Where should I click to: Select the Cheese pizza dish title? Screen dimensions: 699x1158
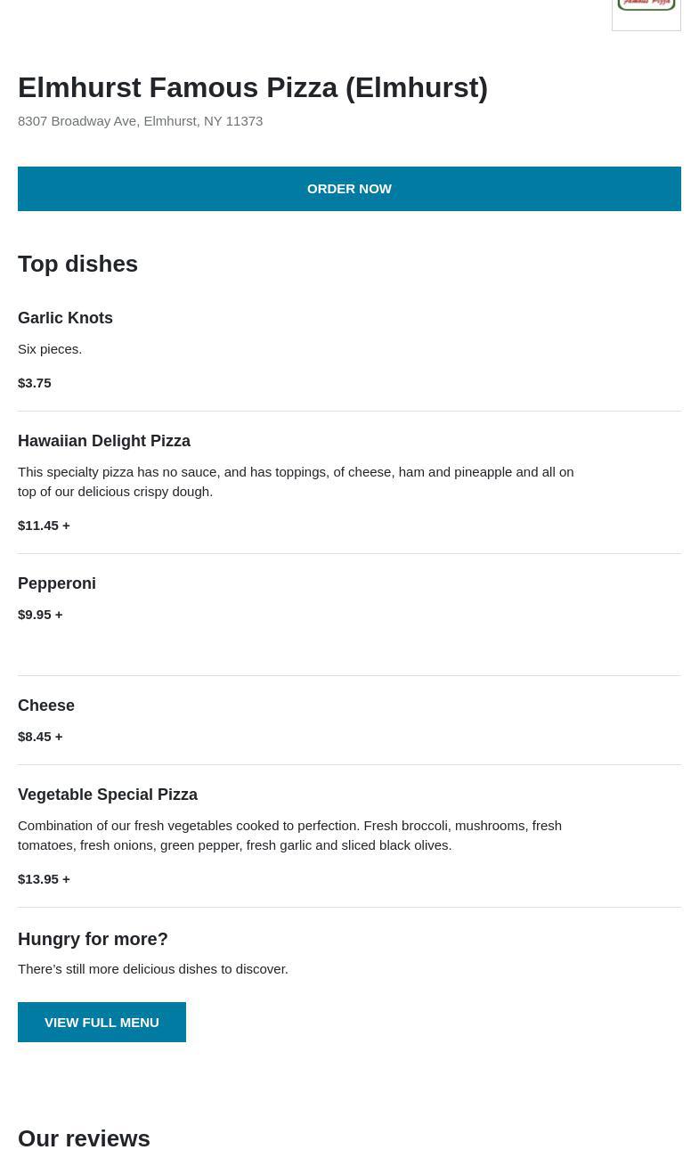(46, 705)
